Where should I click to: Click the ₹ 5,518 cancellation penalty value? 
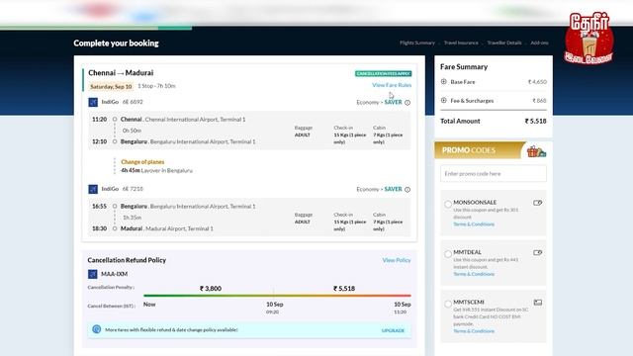point(344,289)
